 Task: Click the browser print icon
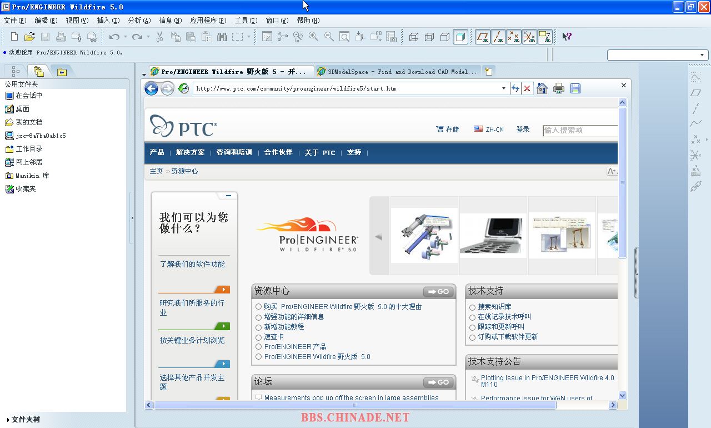(559, 88)
